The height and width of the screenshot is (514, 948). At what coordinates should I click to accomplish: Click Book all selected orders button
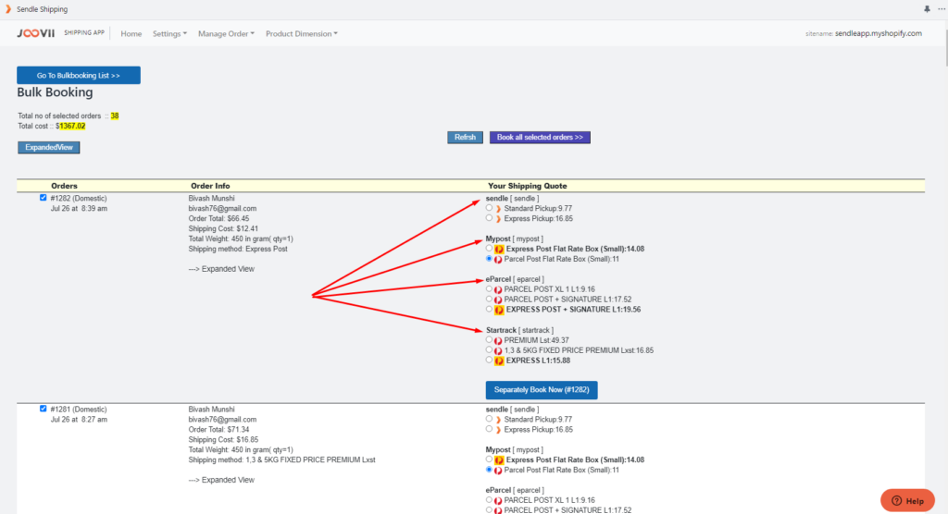(x=540, y=137)
